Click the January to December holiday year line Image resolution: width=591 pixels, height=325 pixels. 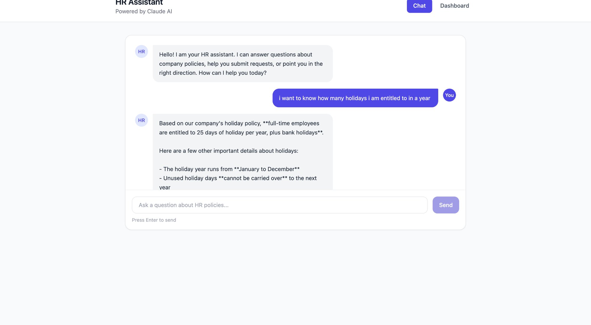tap(229, 169)
